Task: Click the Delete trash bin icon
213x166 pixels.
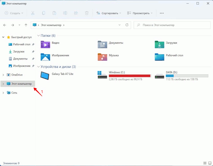Action: tap(87, 13)
